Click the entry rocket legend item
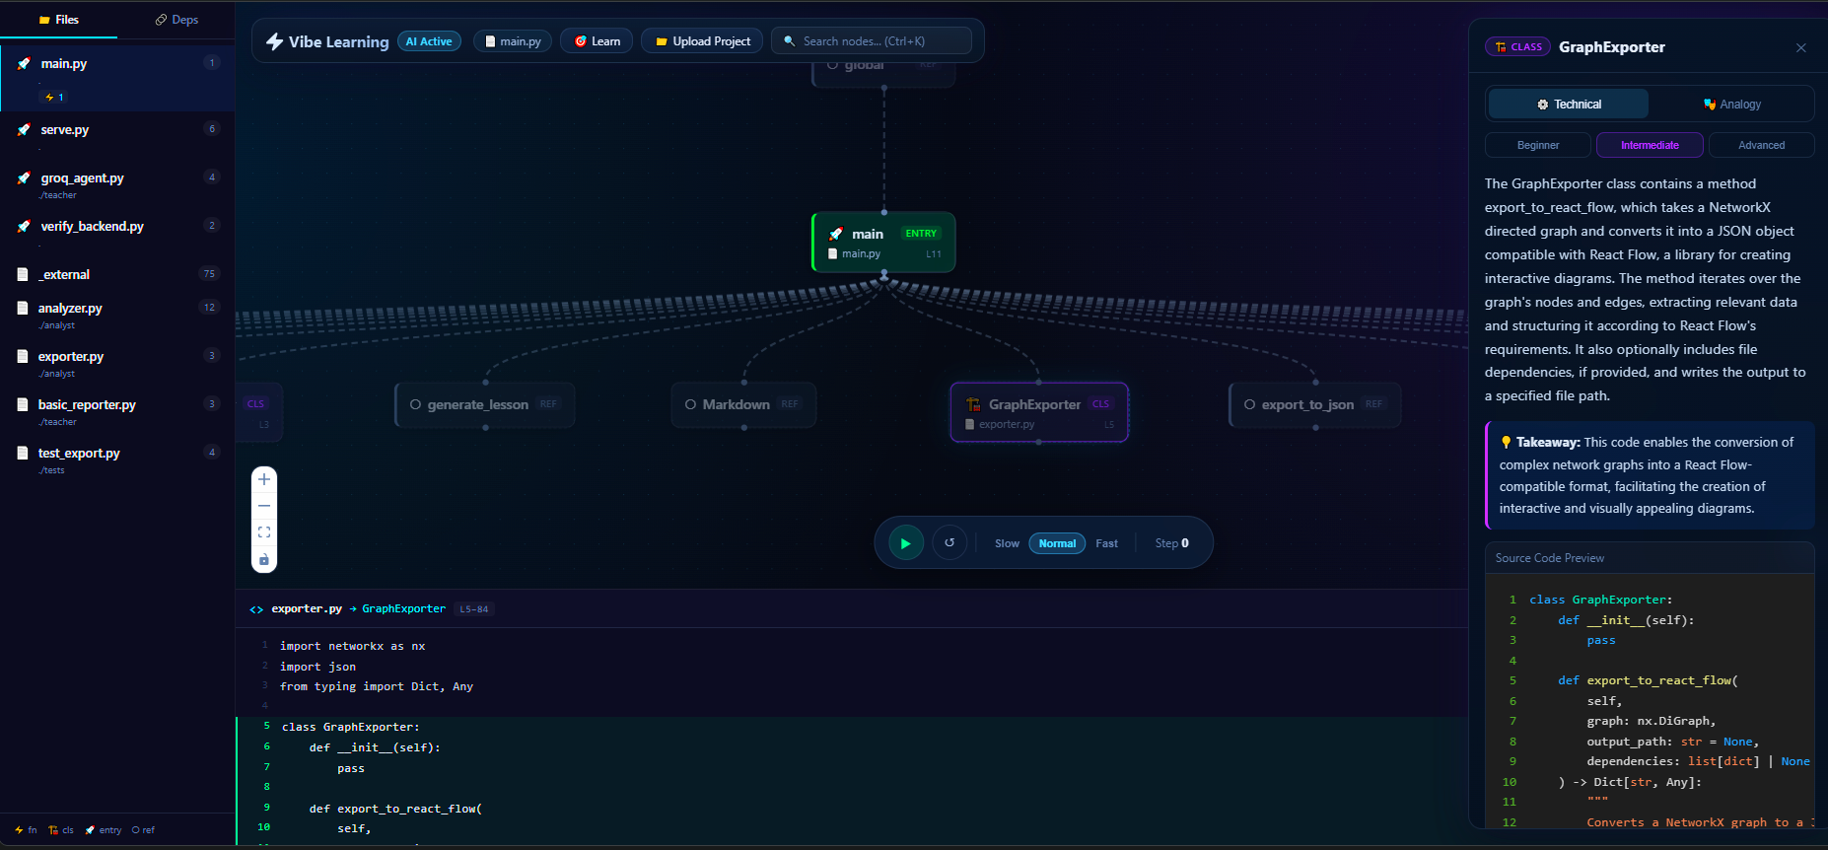 point(104,830)
